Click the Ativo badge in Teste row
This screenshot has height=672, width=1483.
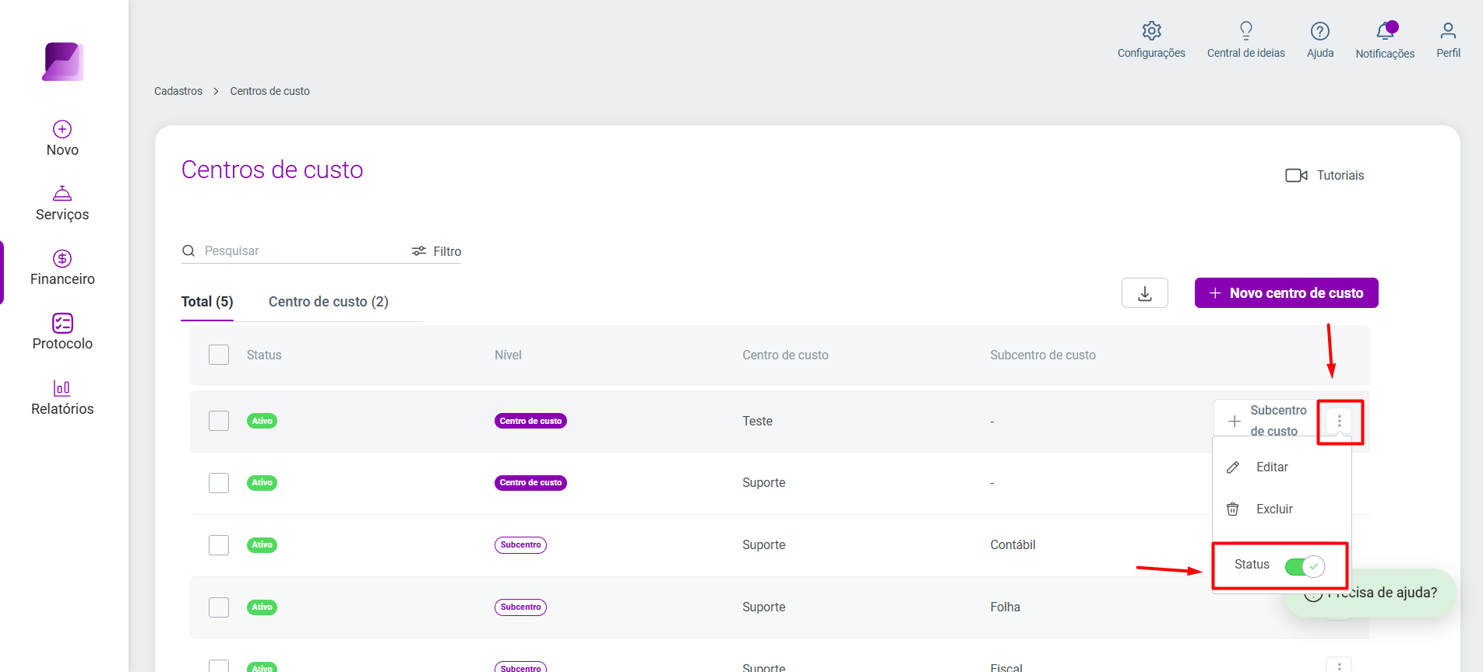pyautogui.click(x=262, y=421)
